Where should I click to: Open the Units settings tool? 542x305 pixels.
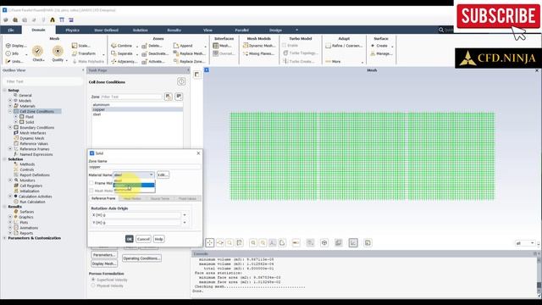[x=14, y=62]
